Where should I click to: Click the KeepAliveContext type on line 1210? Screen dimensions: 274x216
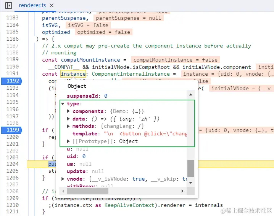tap(129, 205)
